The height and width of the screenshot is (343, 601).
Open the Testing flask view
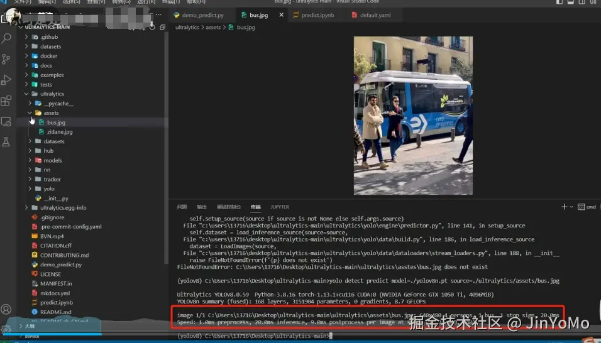click(x=6, y=142)
